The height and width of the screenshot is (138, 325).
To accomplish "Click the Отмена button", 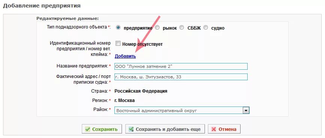I will [224, 129].
